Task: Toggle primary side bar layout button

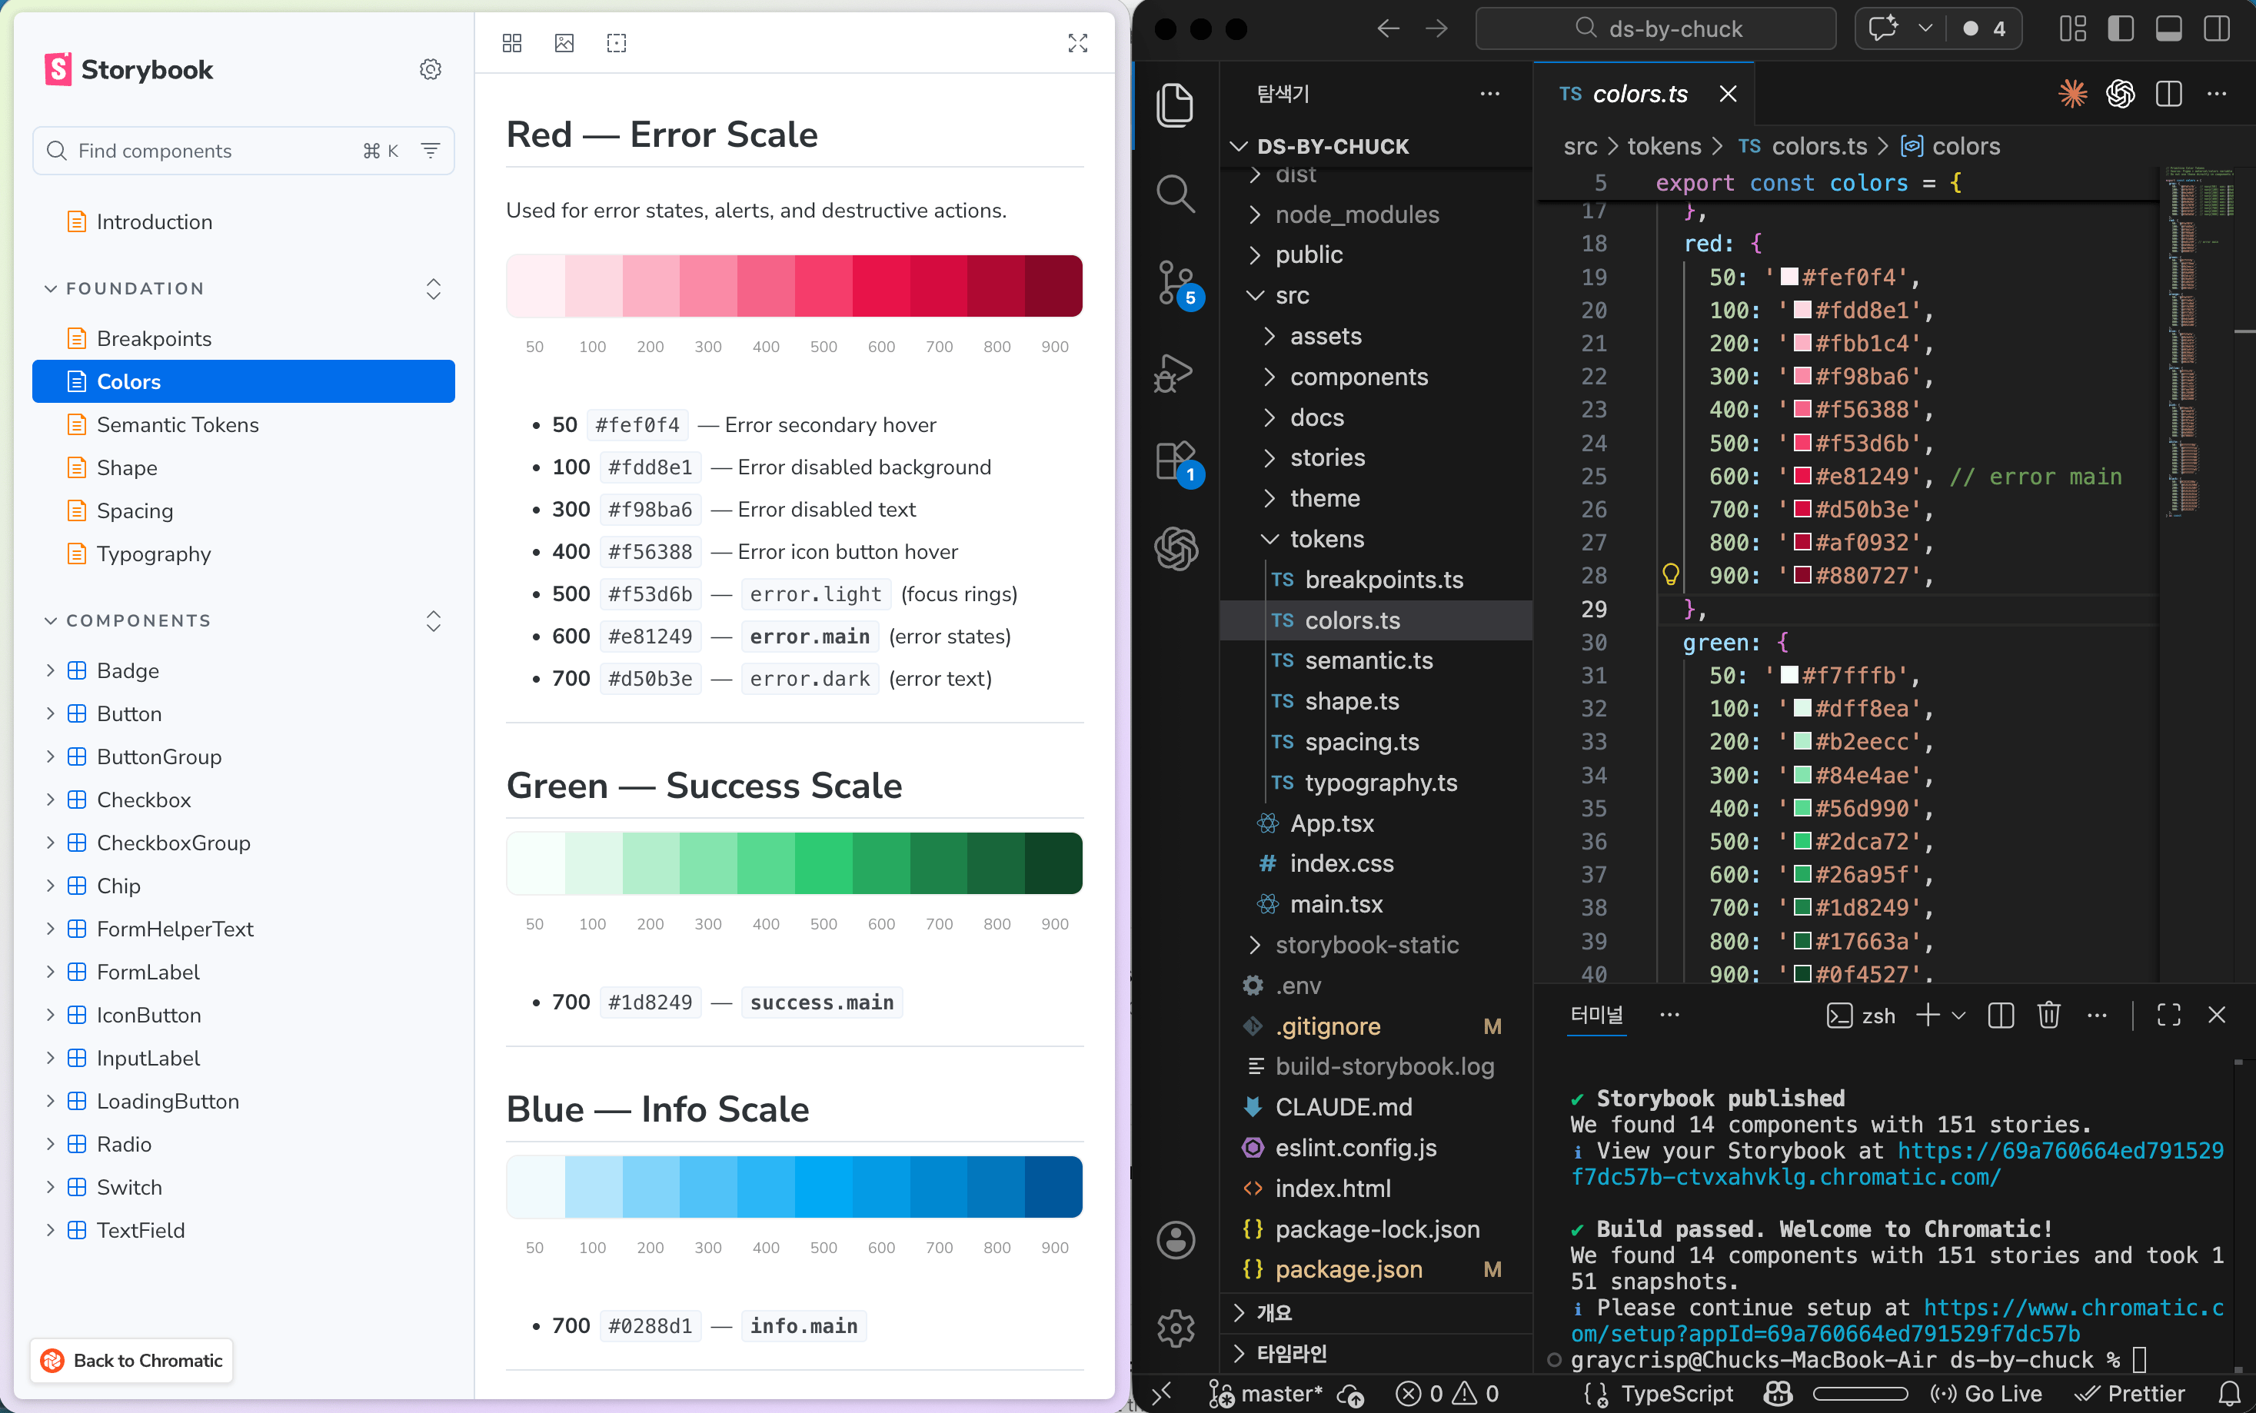Action: 2121,29
